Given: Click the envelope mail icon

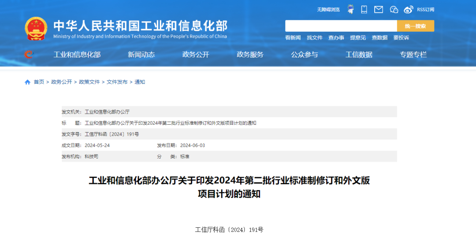Looking at the screenshot, I should (378, 9).
